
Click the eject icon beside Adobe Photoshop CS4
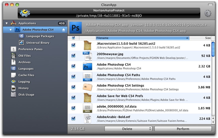pos(63,30)
